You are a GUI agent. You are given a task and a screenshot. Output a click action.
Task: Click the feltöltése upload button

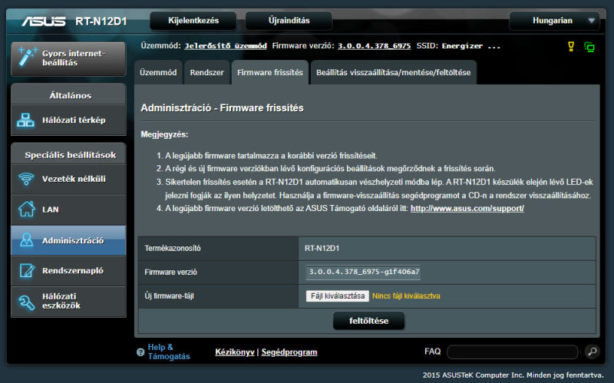pos(368,321)
